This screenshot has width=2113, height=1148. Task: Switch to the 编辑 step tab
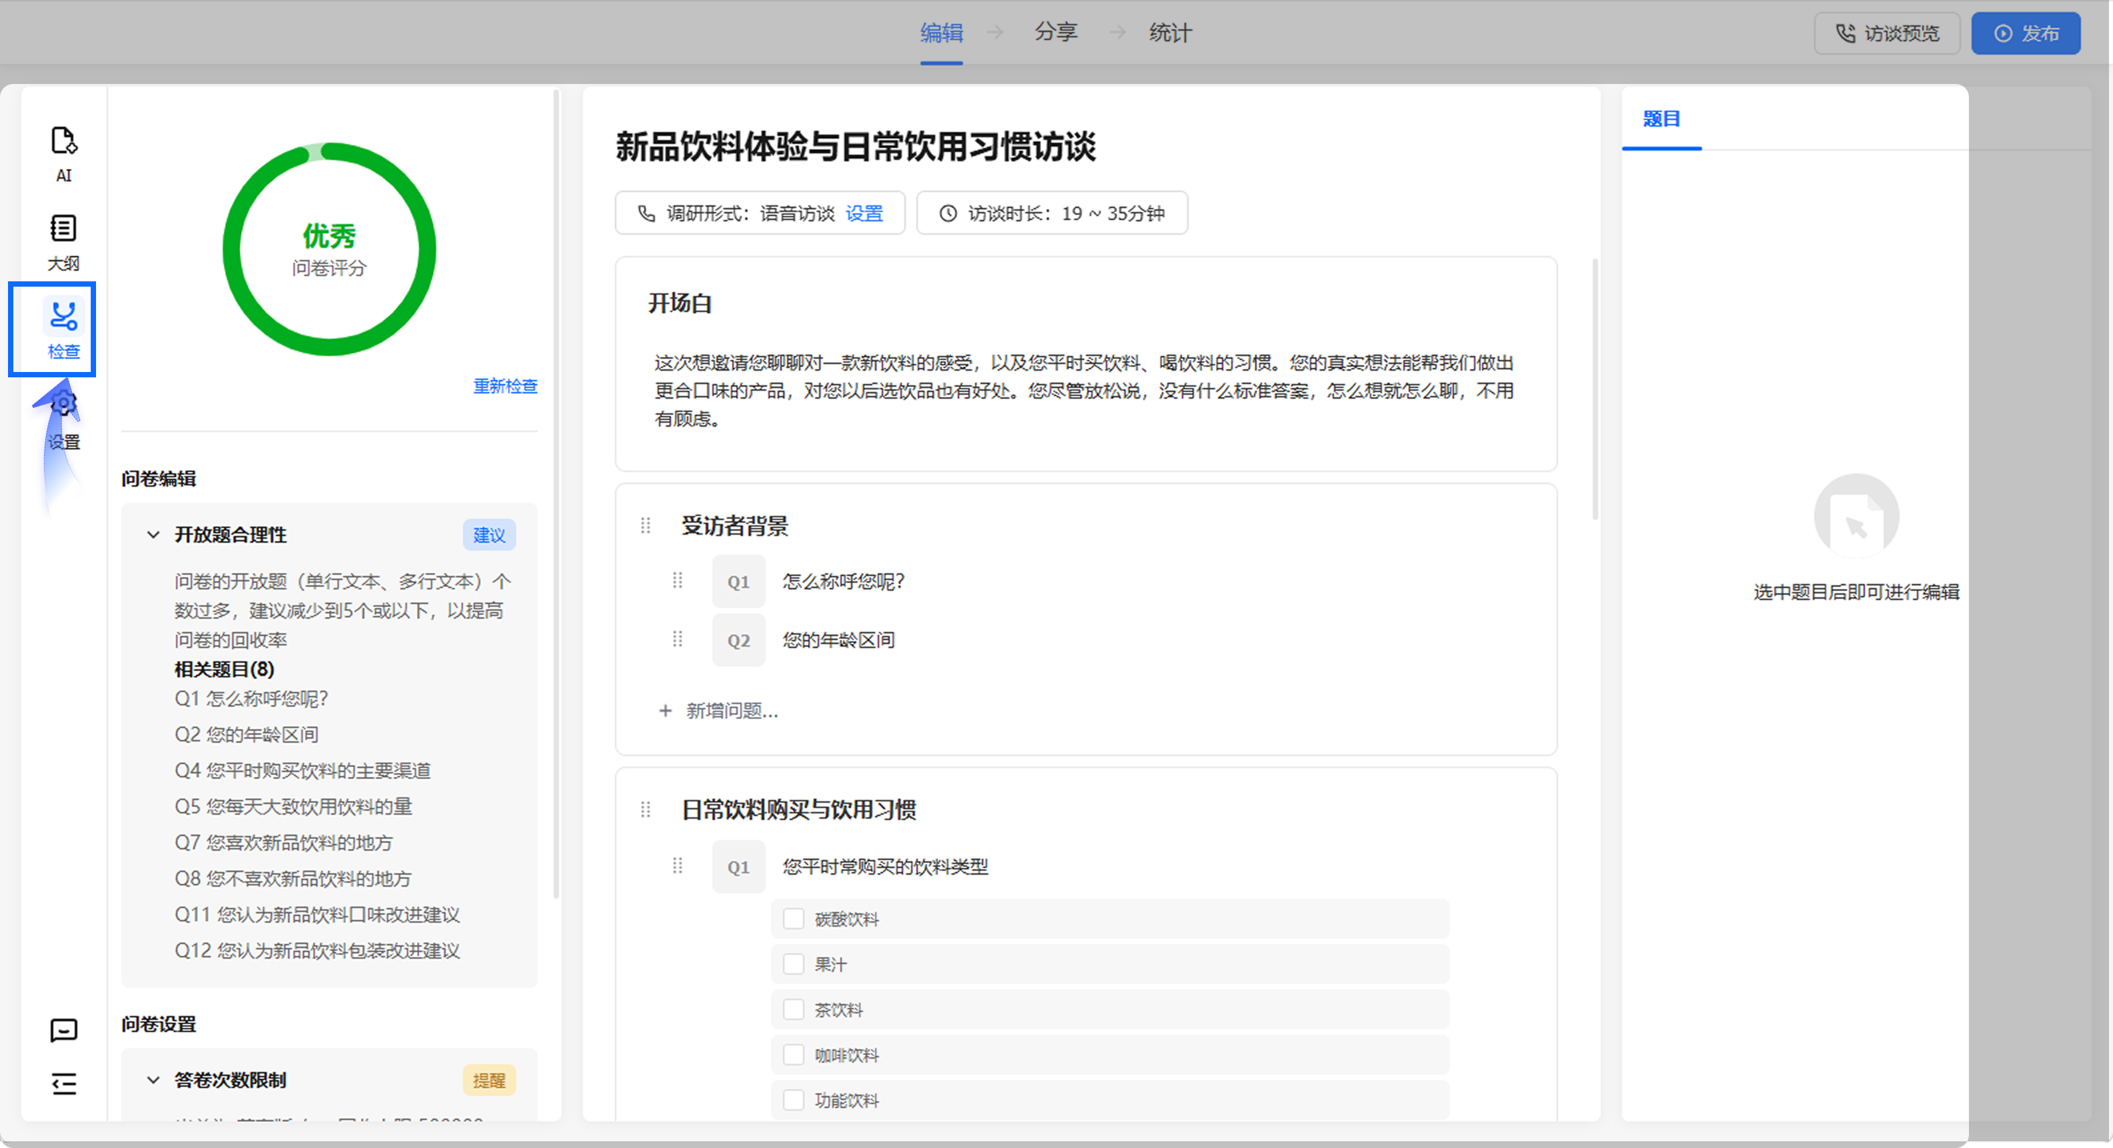[x=942, y=33]
